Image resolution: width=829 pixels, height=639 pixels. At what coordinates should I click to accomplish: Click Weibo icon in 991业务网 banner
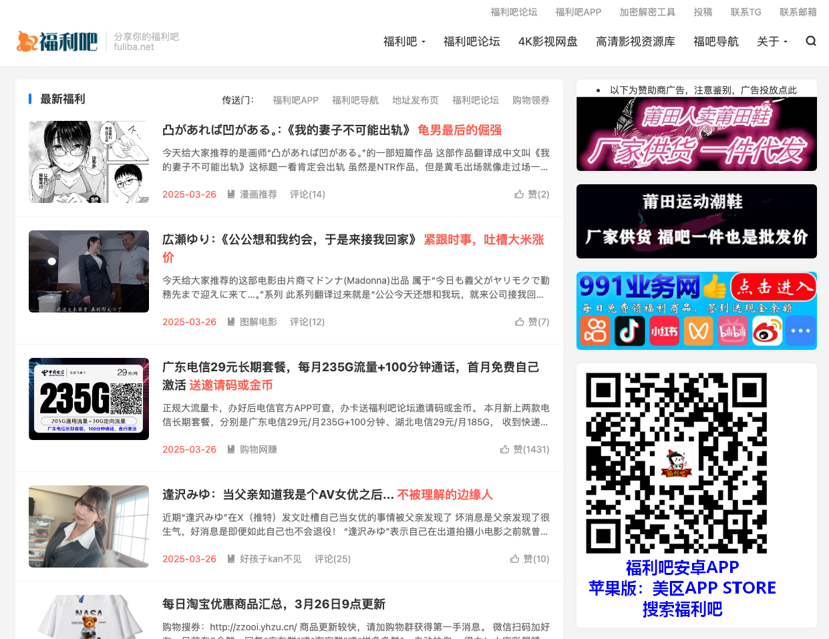[767, 331]
